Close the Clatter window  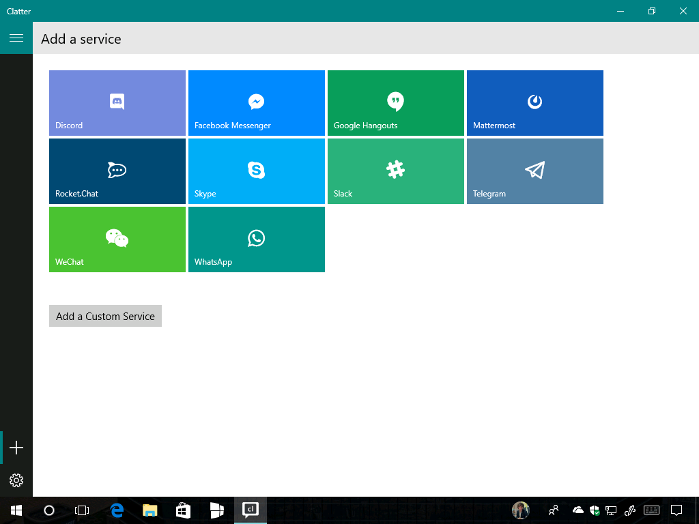click(x=683, y=11)
